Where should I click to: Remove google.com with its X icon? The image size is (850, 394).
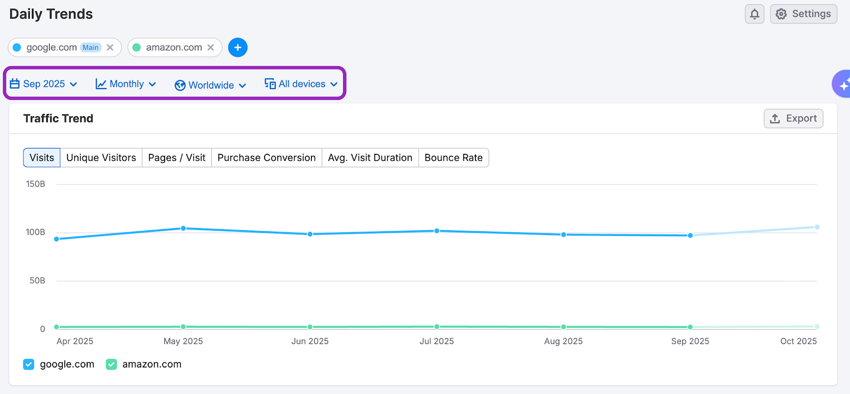(110, 47)
